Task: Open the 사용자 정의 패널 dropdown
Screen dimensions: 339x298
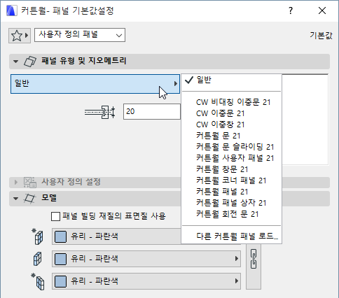Action: 80,35
